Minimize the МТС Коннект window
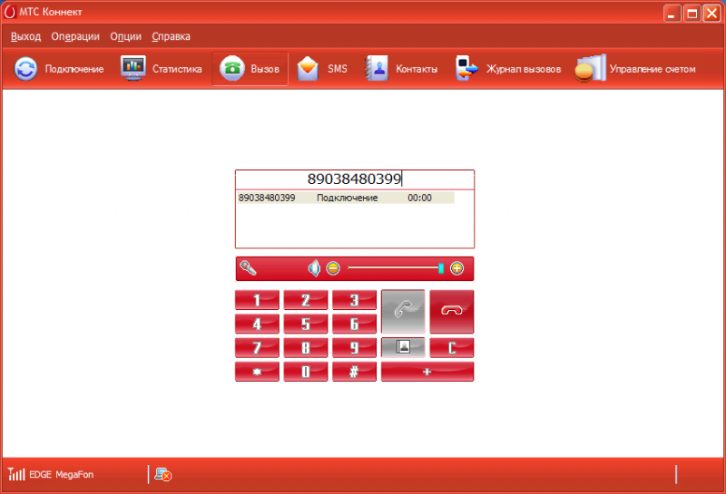This screenshot has width=726, height=494. [672, 14]
